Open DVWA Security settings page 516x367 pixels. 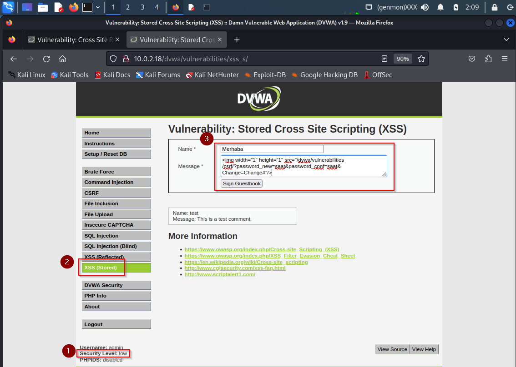click(x=116, y=285)
